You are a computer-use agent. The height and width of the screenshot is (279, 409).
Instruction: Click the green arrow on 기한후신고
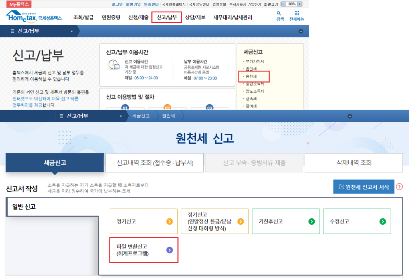click(312, 222)
